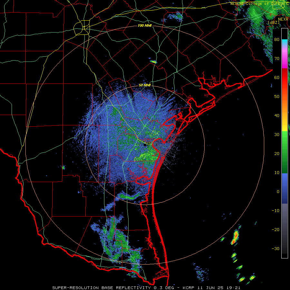The height and width of the screenshot is (290, 290).
Task: Click the 100 NMI range ring label
Action: click(145, 25)
